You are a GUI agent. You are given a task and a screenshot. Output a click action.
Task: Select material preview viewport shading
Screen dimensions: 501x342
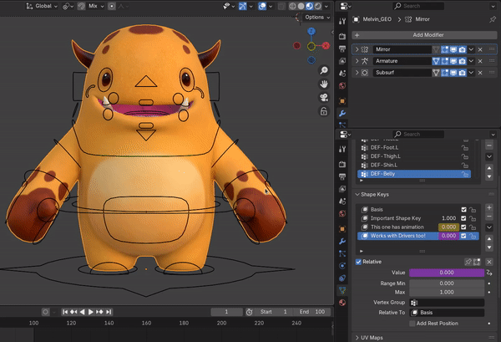(309, 6)
